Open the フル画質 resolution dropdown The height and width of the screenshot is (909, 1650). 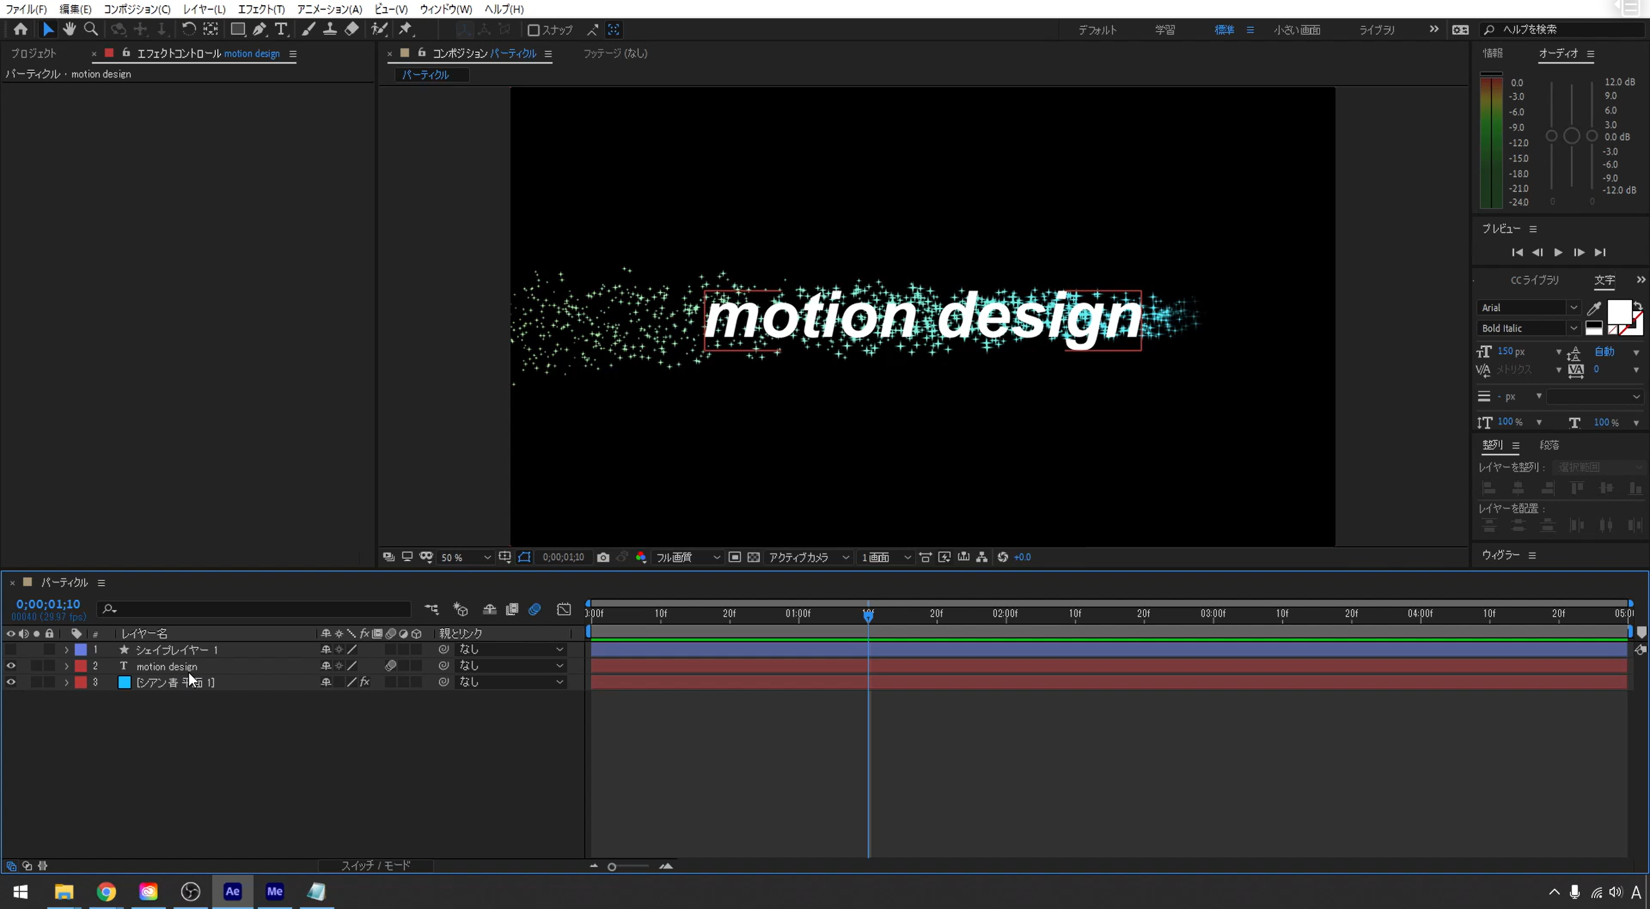[x=687, y=557]
